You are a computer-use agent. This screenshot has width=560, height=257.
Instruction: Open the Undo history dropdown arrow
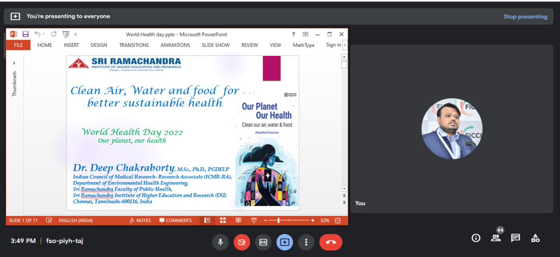(x=44, y=34)
